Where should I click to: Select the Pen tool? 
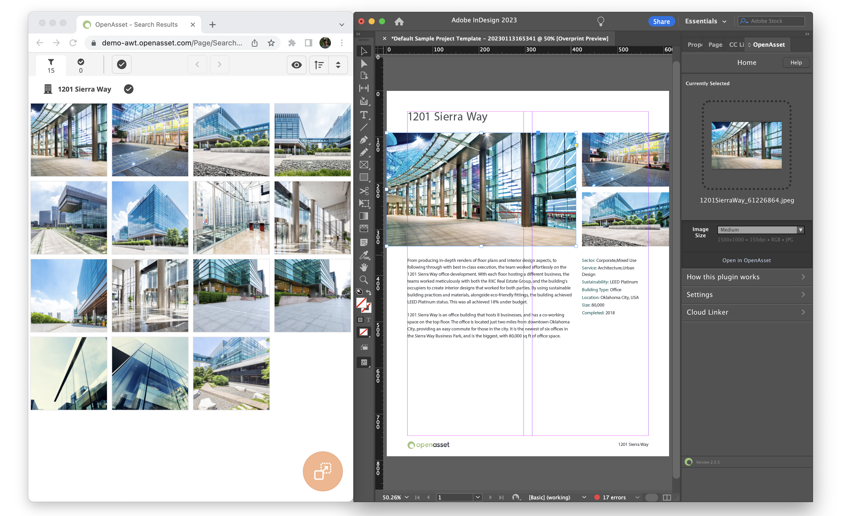click(364, 140)
